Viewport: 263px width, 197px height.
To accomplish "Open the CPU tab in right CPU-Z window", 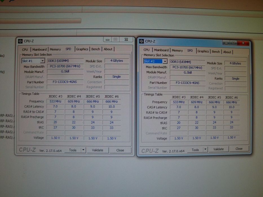I will click(146, 50).
